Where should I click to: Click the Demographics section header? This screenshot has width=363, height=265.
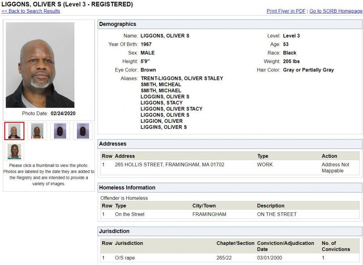tap(118, 24)
